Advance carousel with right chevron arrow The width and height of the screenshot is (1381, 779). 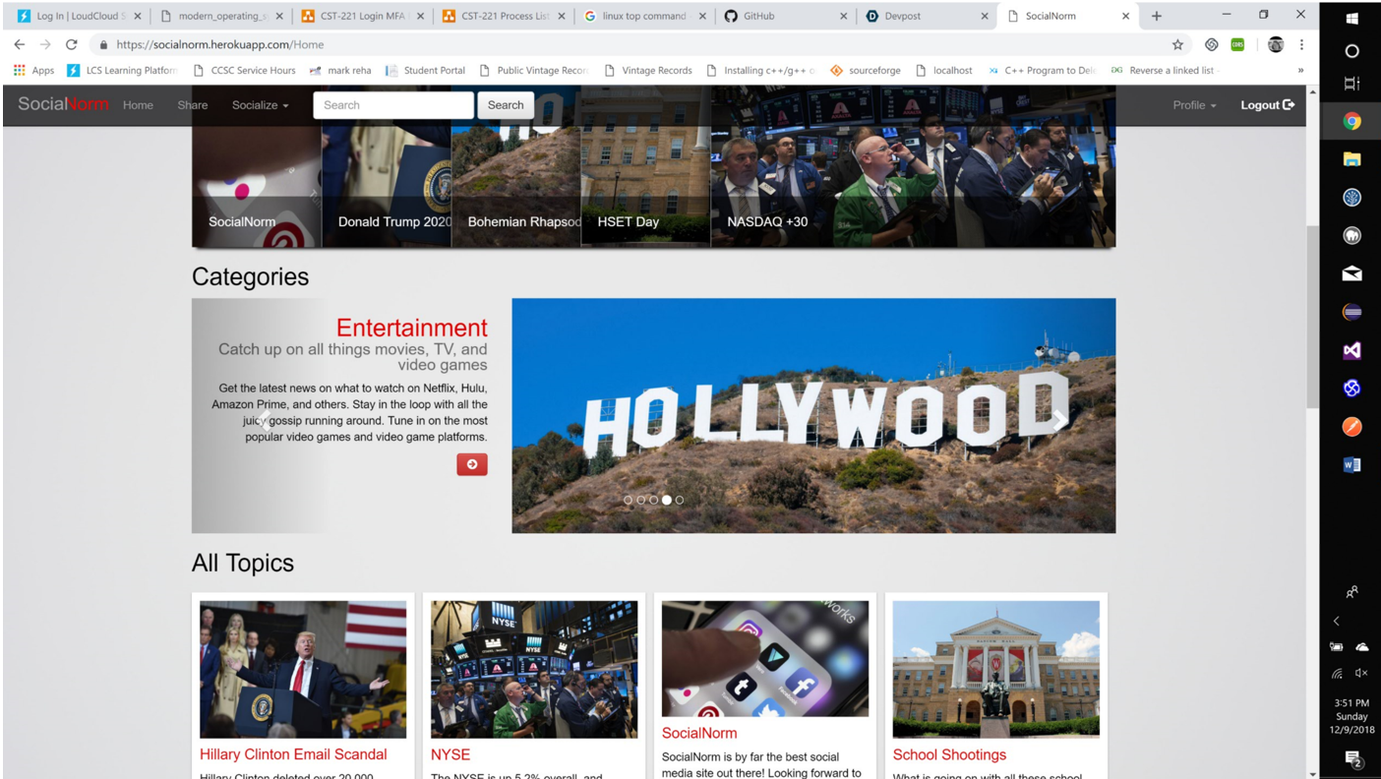[1058, 421]
